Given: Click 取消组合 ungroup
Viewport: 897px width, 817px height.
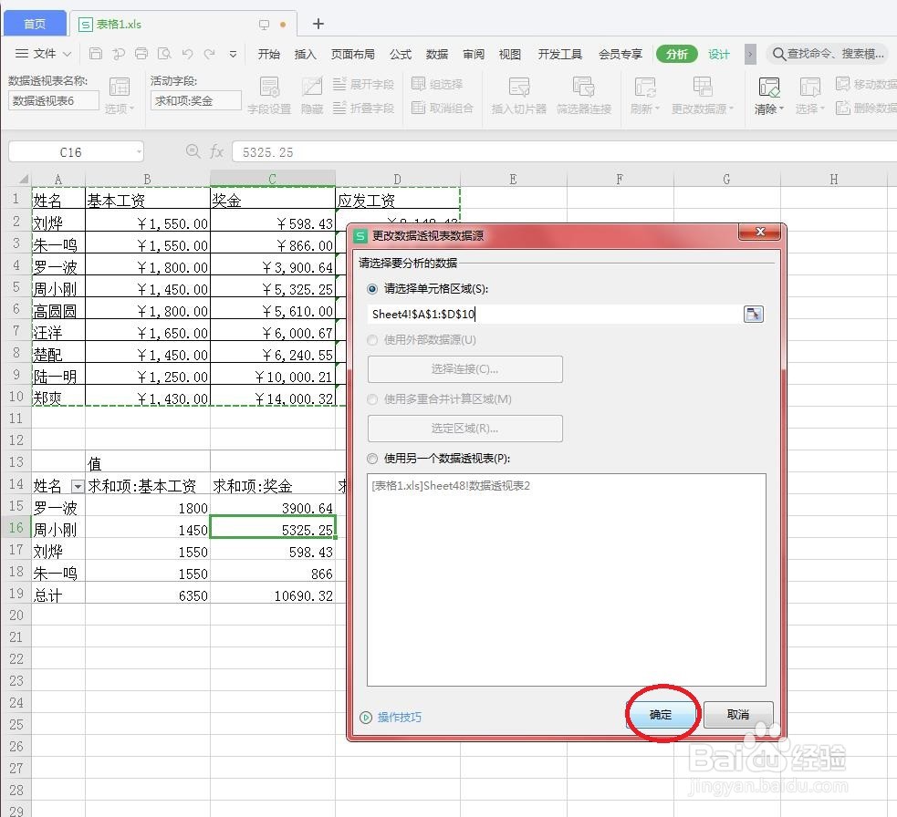Looking at the screenshot, I should 443,108.
